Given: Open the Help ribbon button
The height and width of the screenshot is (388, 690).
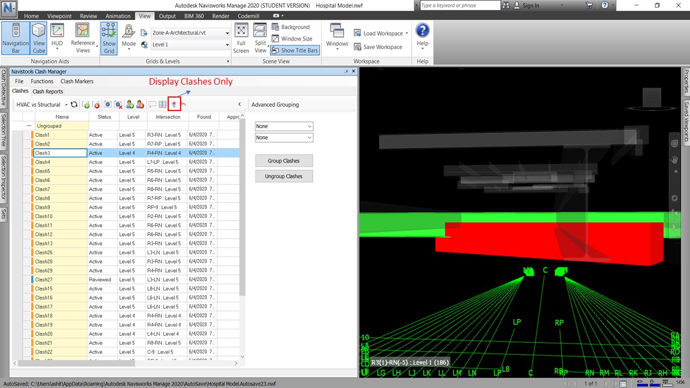Looking at the screenshot, I should click(423, 38).
